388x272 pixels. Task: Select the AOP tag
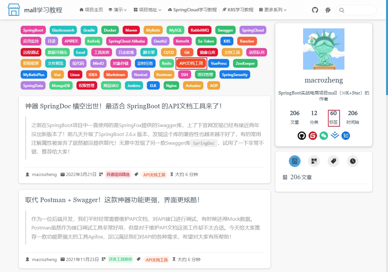214,86
